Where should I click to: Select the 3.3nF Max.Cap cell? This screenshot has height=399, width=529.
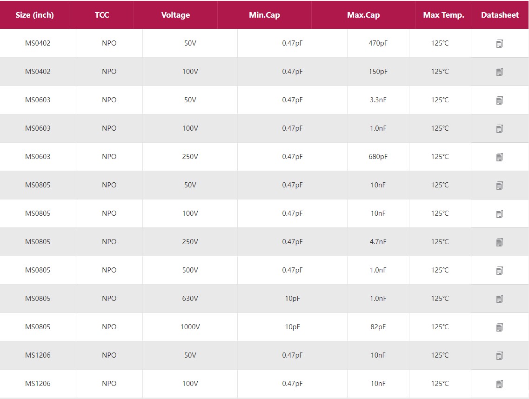[378, 100]
